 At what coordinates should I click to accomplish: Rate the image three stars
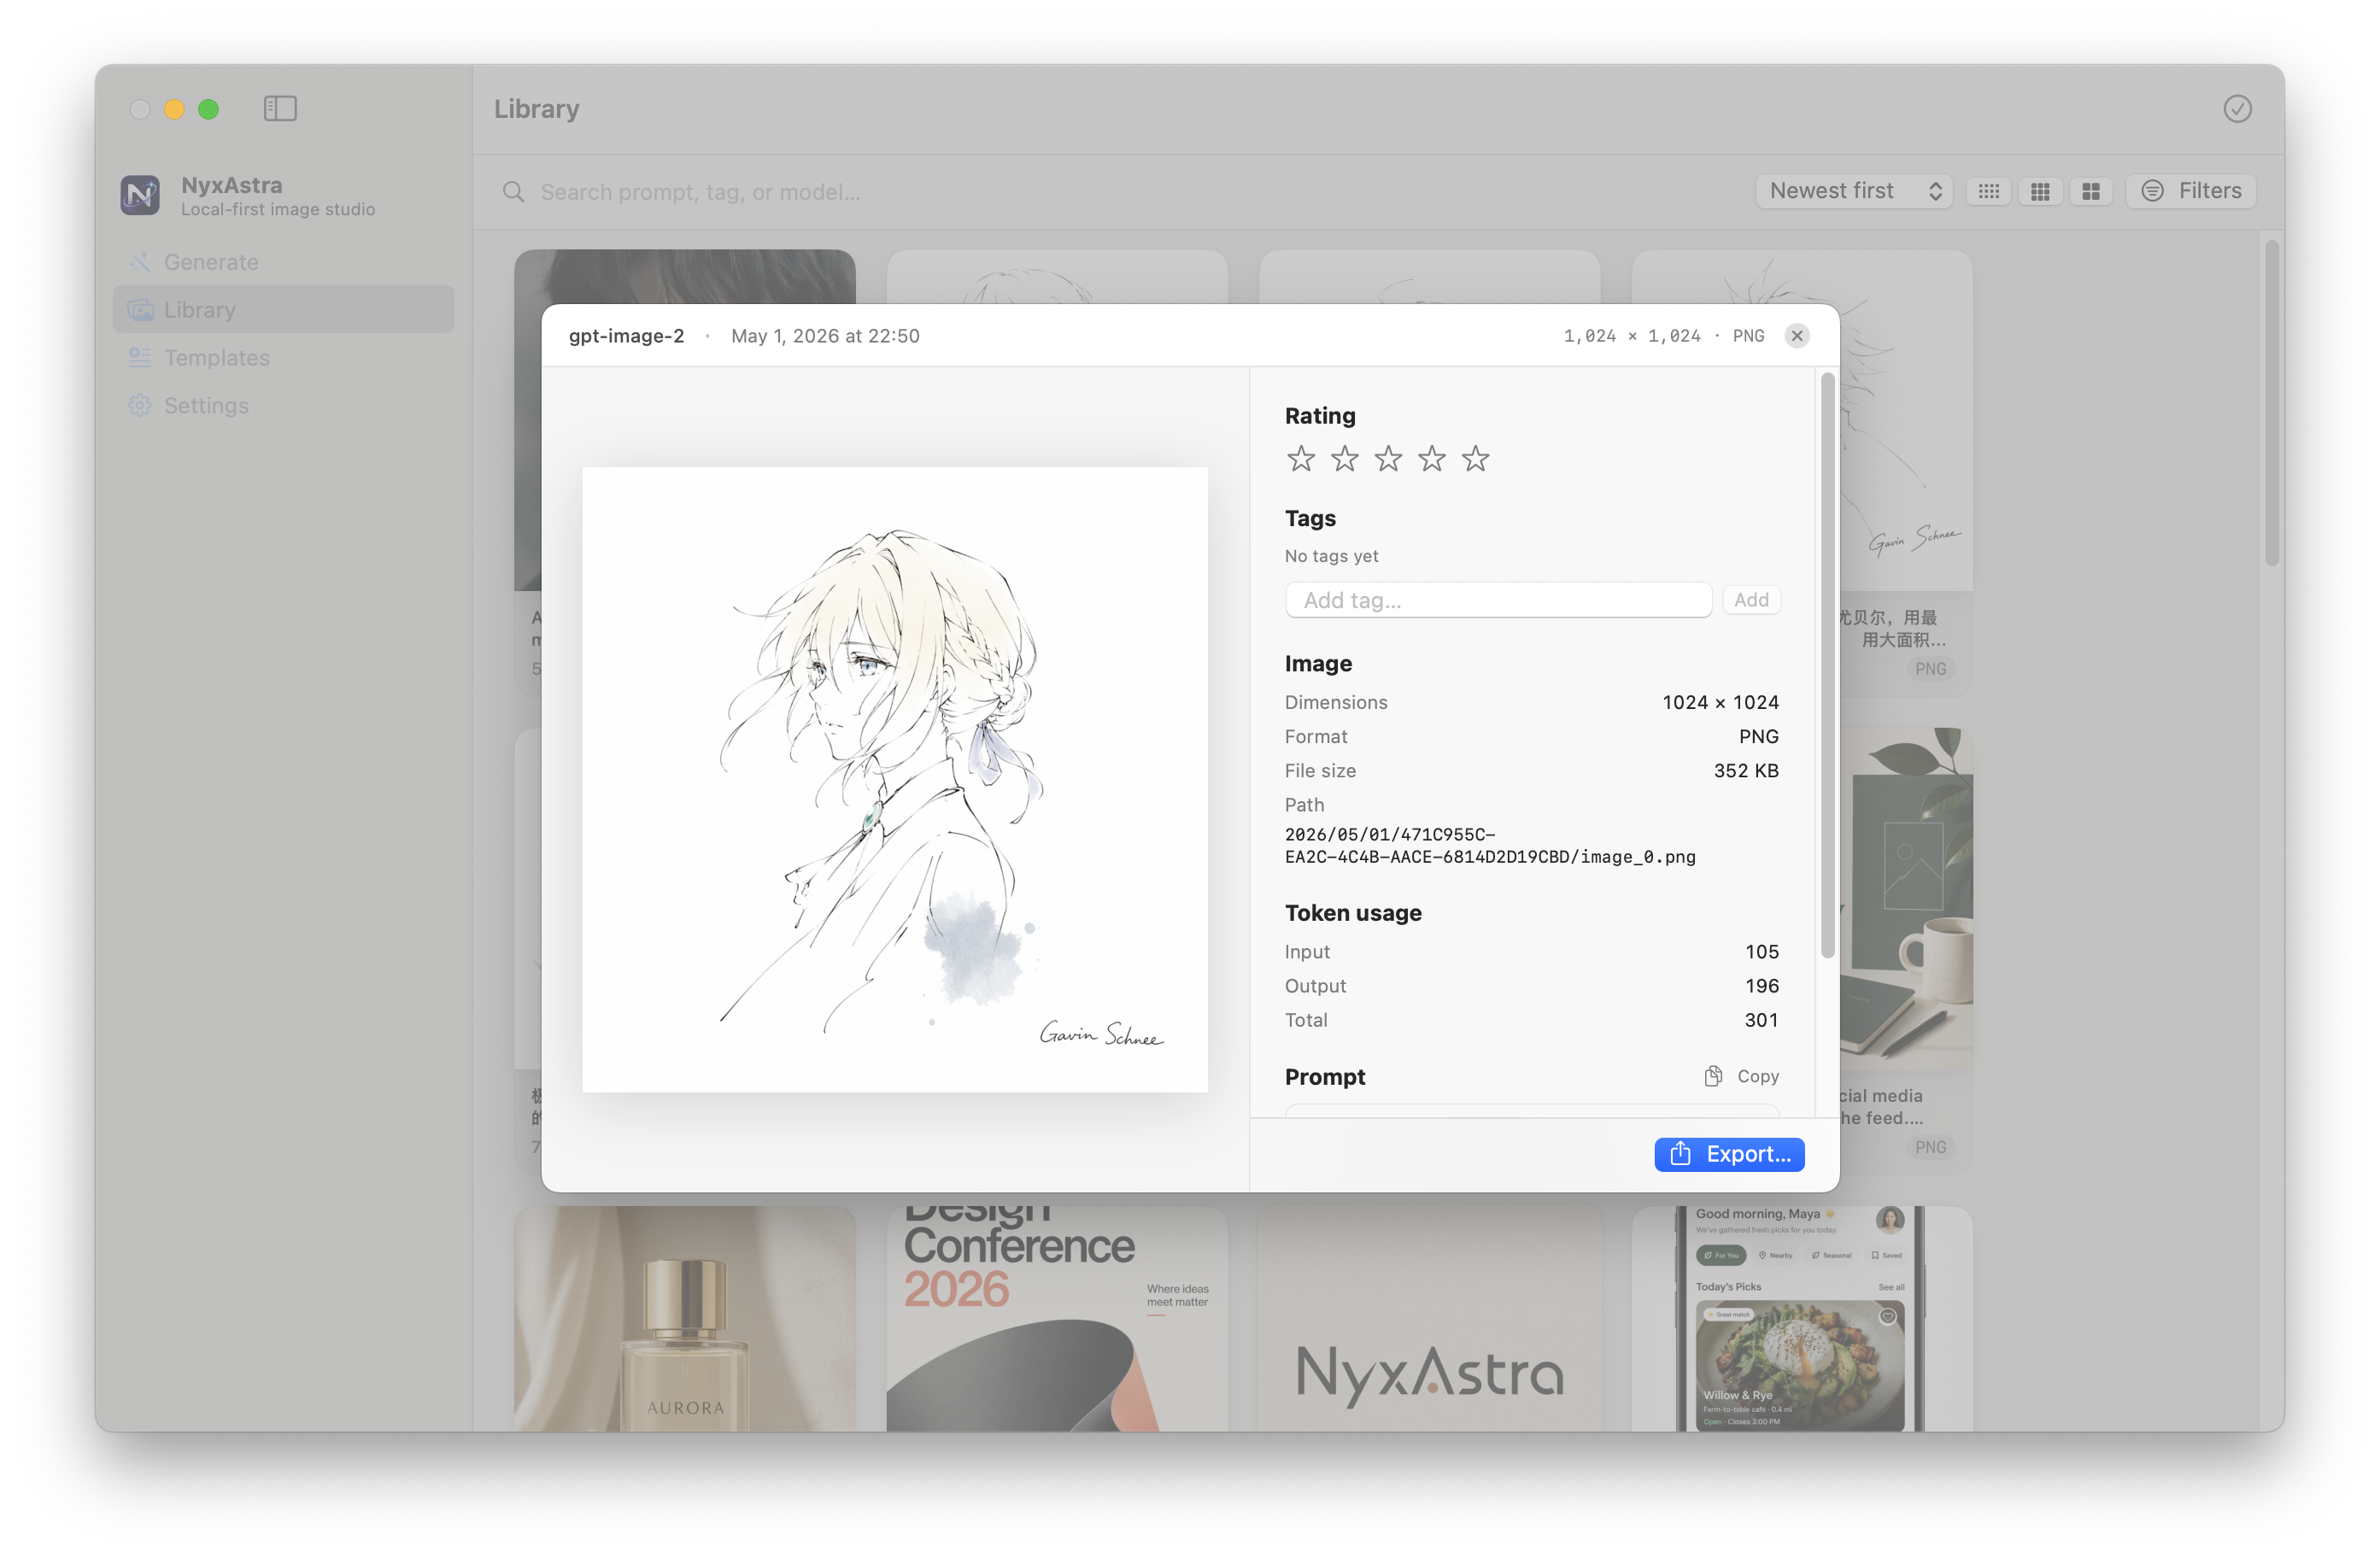(x=1388, y=459)
